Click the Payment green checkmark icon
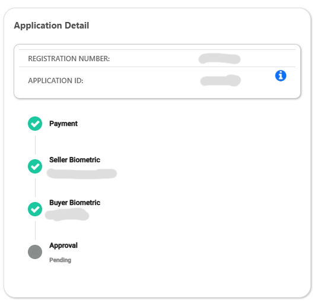Viewport: 318px width, 306px height. click(x=35, y=124)
